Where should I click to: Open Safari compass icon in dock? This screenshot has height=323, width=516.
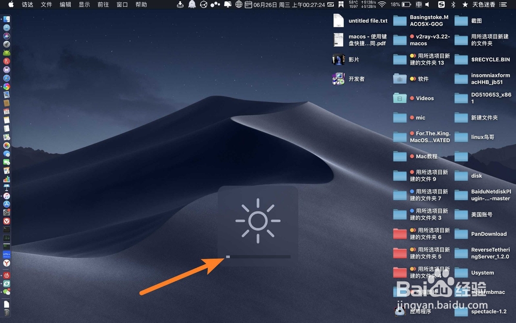[x=7, y=78]
